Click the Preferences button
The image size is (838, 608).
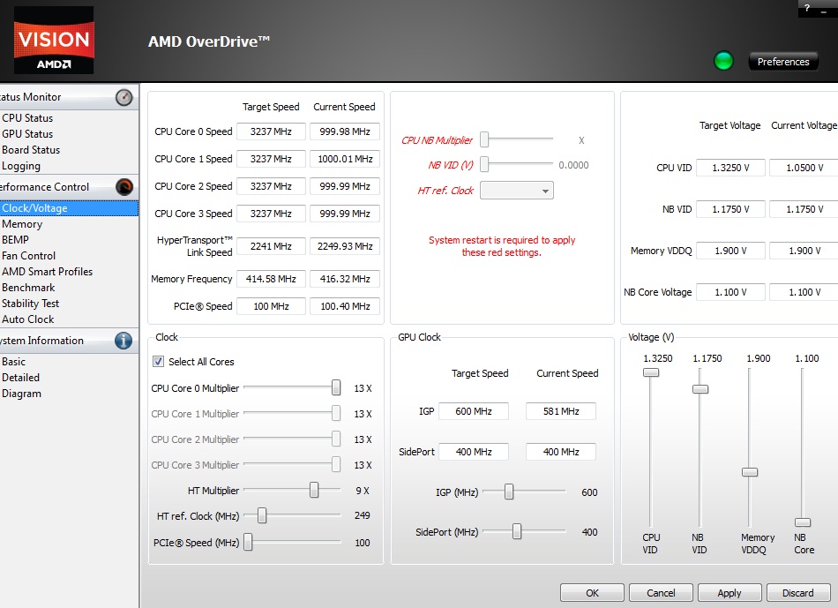point(783,62)
